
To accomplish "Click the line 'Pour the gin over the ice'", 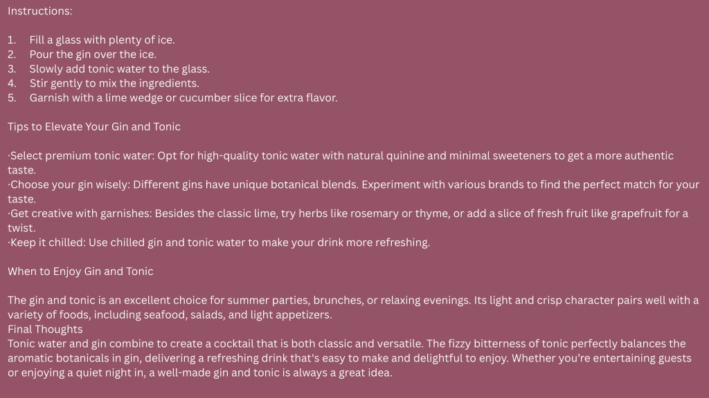I will pyautogui.click(x=82, y=55).
